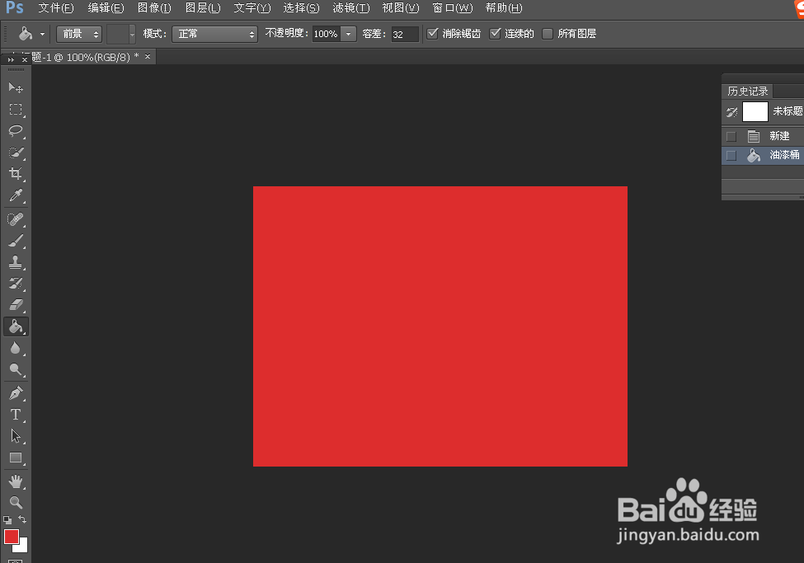Open the 编辑(E) menu
This screenshot has height=563, width=804.
(106, 7)
